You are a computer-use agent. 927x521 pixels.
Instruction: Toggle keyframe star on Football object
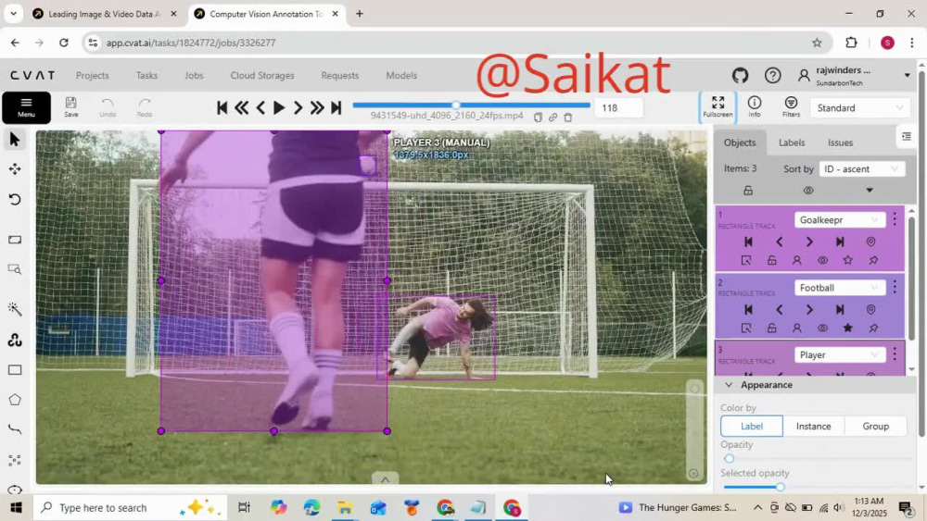(848, 329)
